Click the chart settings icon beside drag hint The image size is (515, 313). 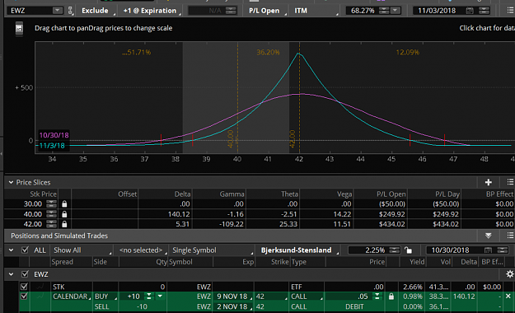point(19,28)
